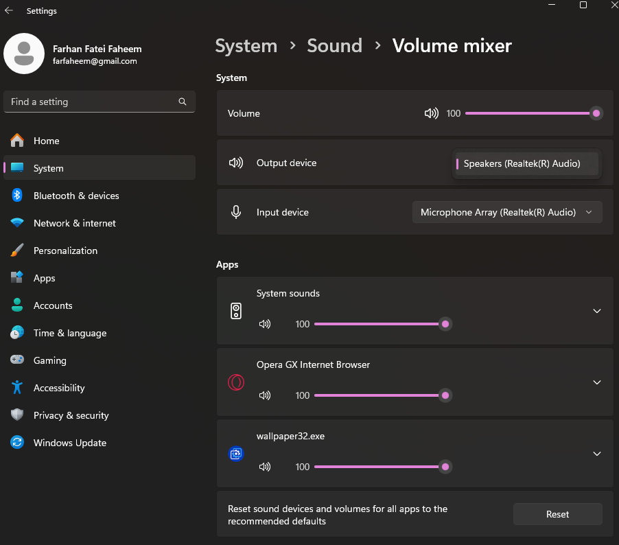Expand the wallpaper32.exe options chevron
The width and height of the screenshot is (619, 545).
pos(596,454)
